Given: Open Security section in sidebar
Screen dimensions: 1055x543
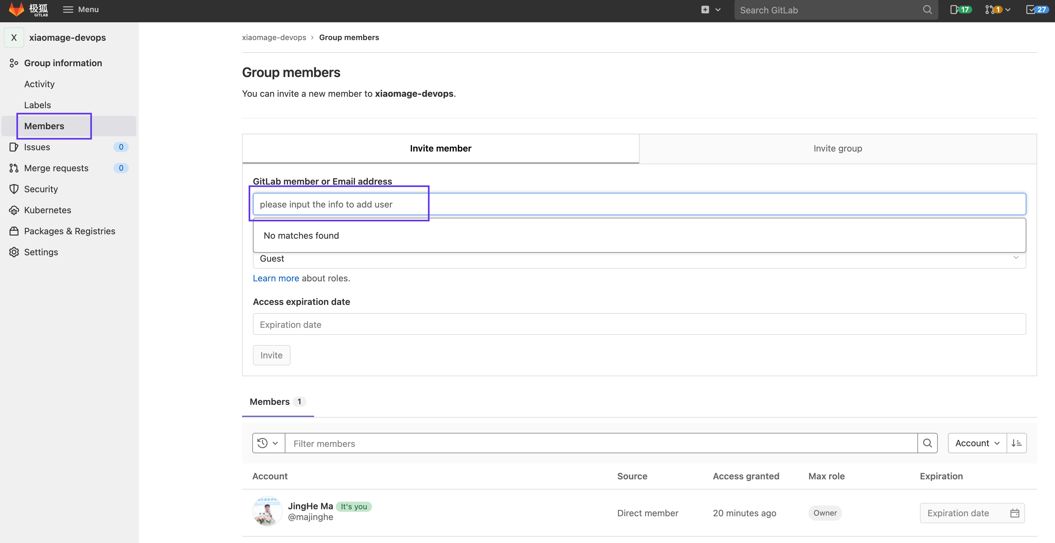Looking at the screenshot, I should pos(41,189).
